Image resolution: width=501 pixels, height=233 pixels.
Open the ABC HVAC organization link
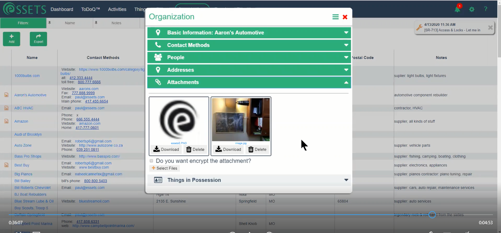tap(24, 108)
